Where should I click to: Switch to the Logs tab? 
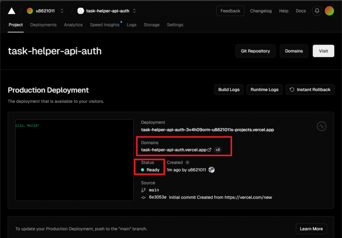click(132, 25)
